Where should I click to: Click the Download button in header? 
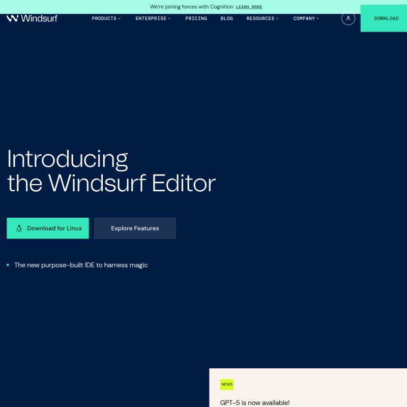tap(384, 18)
